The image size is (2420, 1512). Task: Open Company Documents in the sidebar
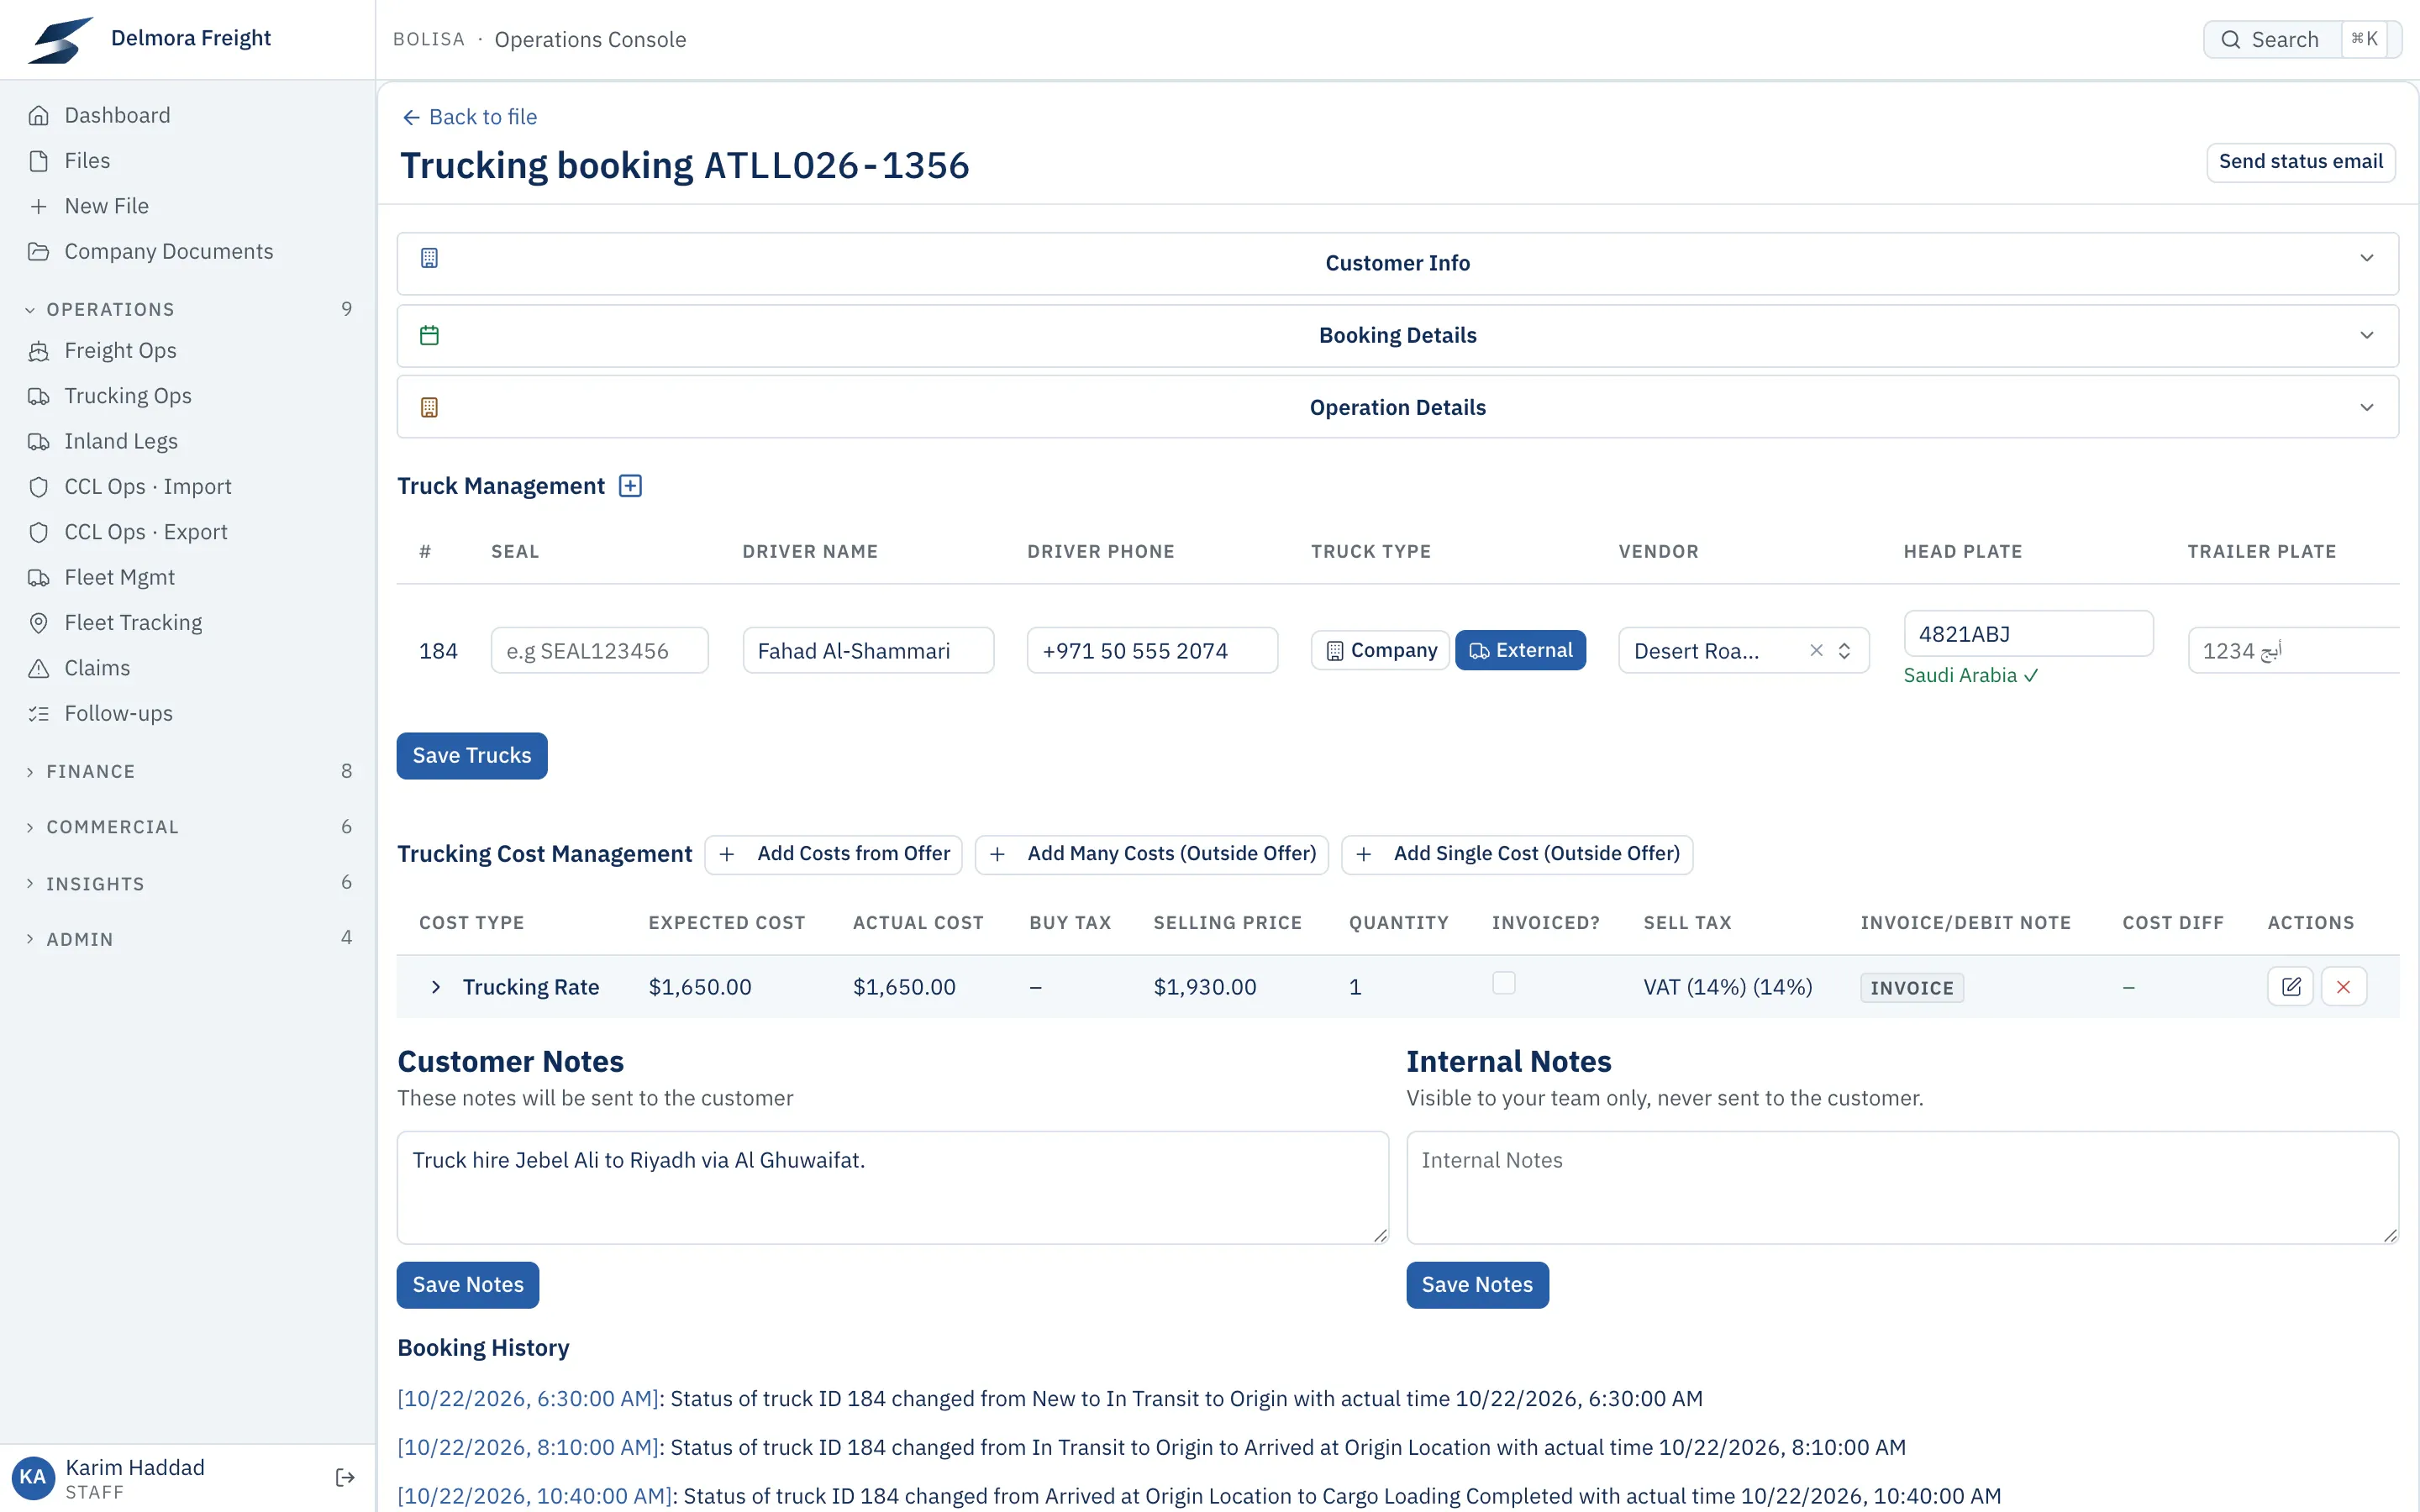[x=188, y=251]
